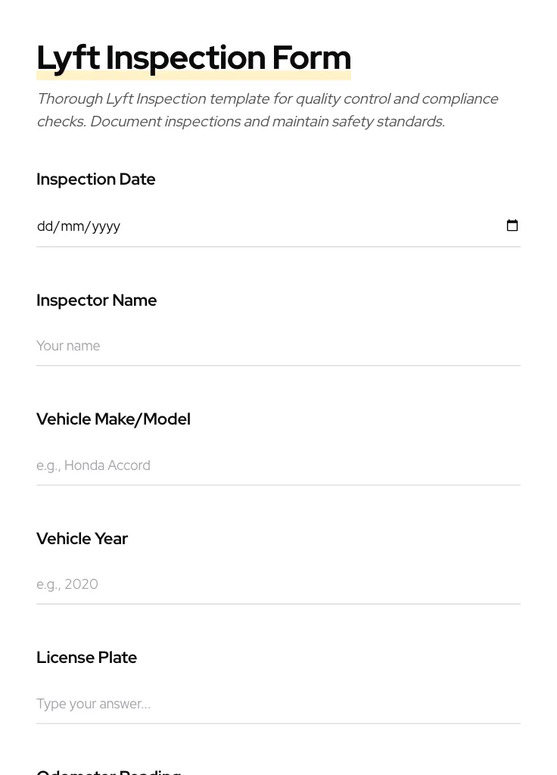The height and width of the screenshot is (775, 557).
Task: Click the Vehicle Year label
Action: point(82,539)
